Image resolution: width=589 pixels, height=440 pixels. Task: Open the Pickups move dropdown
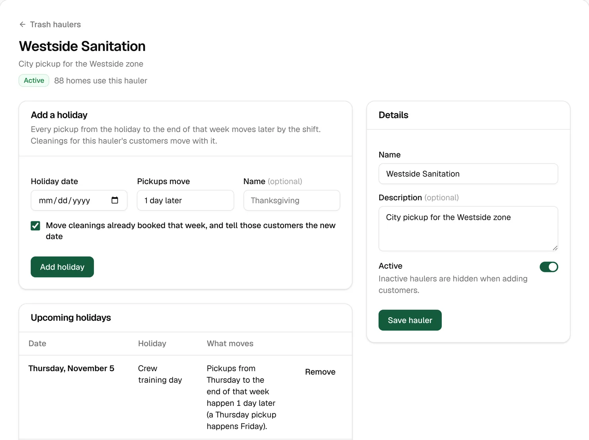click(x=185, y=200)
